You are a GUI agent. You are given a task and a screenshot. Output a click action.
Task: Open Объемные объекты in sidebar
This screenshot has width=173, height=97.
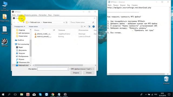tap(23, 62)
